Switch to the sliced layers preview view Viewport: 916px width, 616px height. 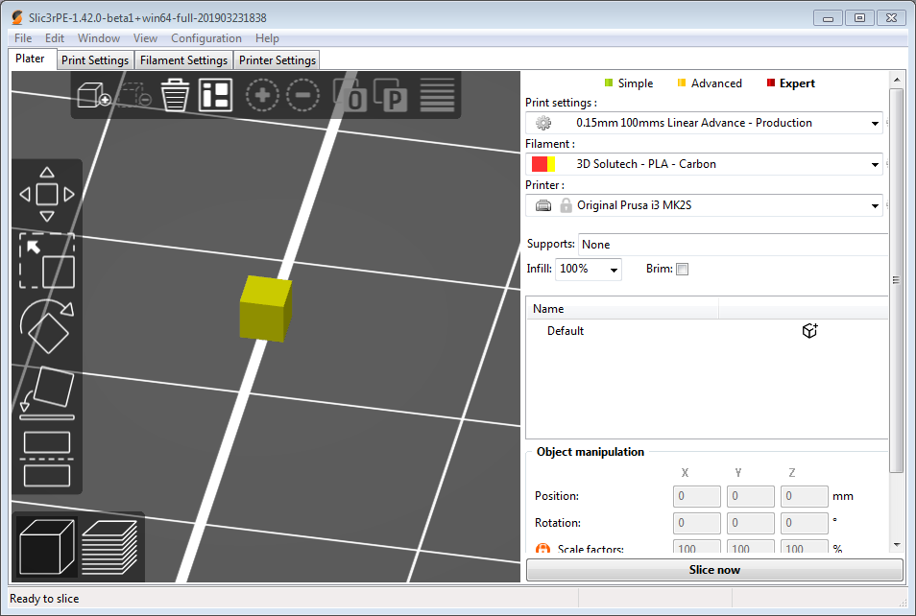(x=109, y=547)
